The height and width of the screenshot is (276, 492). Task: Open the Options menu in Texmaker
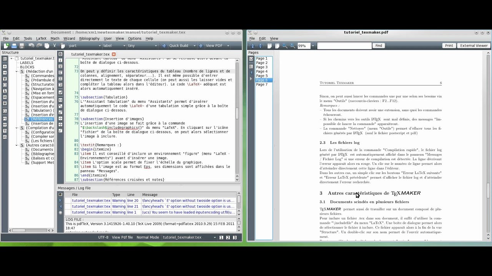(x=135, y=38)
